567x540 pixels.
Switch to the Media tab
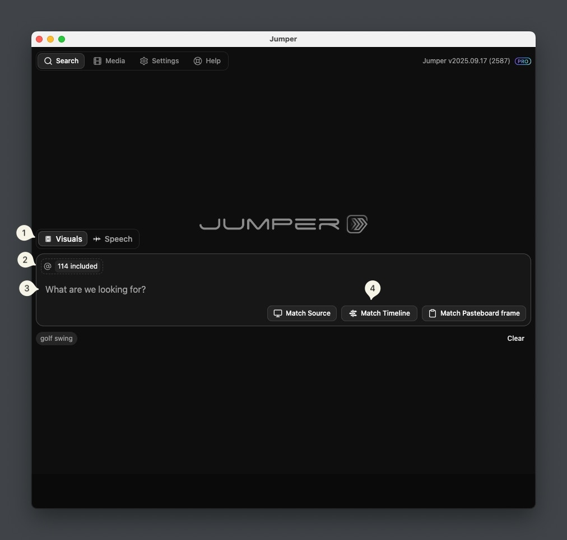point(109,61)
